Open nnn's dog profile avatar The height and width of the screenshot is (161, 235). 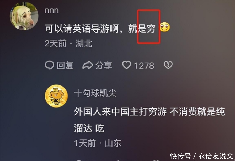(x=24, y=16)
